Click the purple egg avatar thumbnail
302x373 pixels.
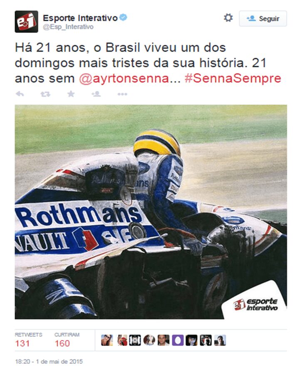[178, 340]
